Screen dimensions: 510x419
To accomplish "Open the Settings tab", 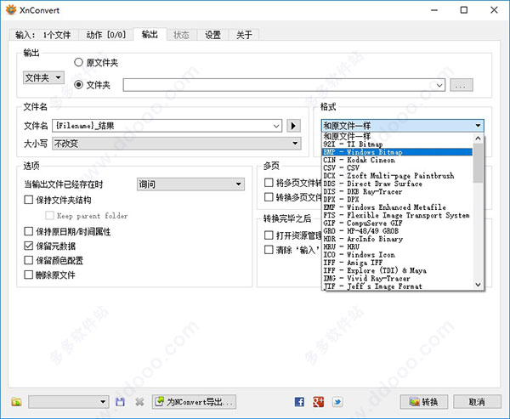I will 212,35.
